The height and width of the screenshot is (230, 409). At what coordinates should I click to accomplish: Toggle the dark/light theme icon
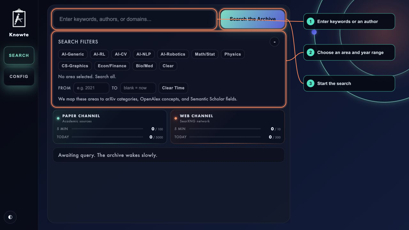tap(10, 217)
